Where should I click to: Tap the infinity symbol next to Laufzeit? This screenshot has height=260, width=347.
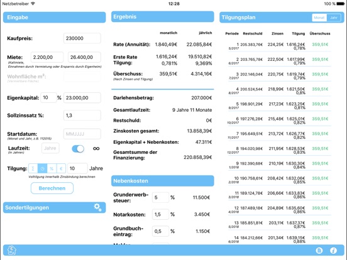(x=96, y=149)
